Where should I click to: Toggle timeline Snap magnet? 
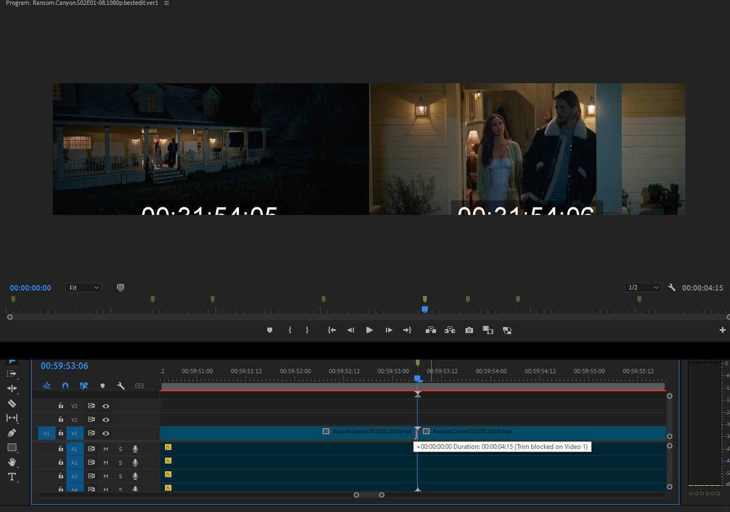click(65, 386)
